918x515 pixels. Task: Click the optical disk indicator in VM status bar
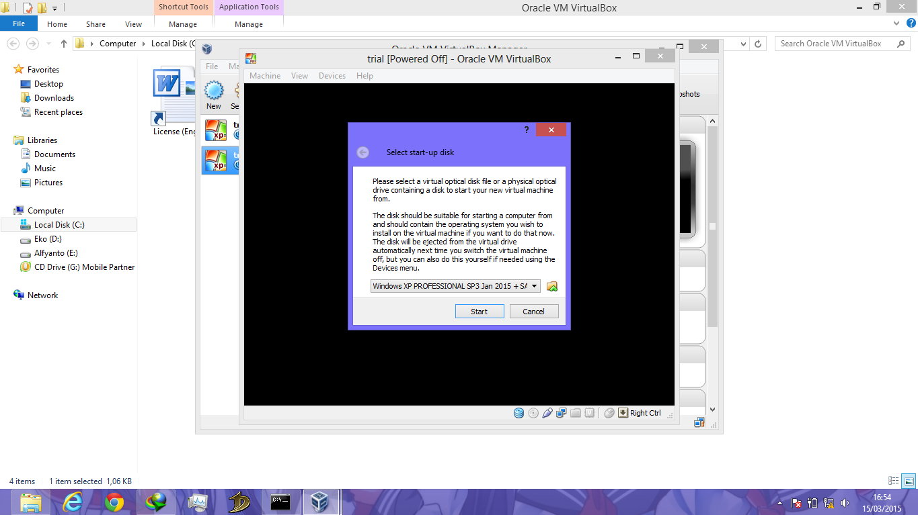pyautogui.click(x=533, y=413)
